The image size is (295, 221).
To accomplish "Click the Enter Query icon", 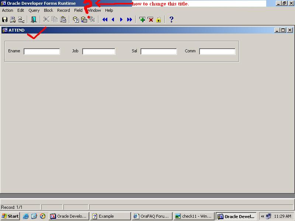I will tap(76, 20).
